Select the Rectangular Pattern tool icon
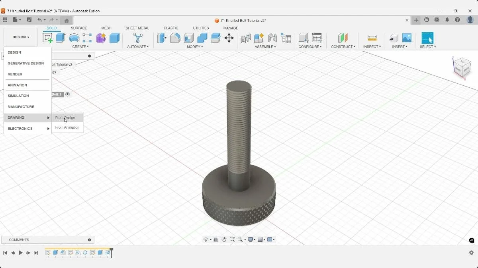 [x=87, y=38]
